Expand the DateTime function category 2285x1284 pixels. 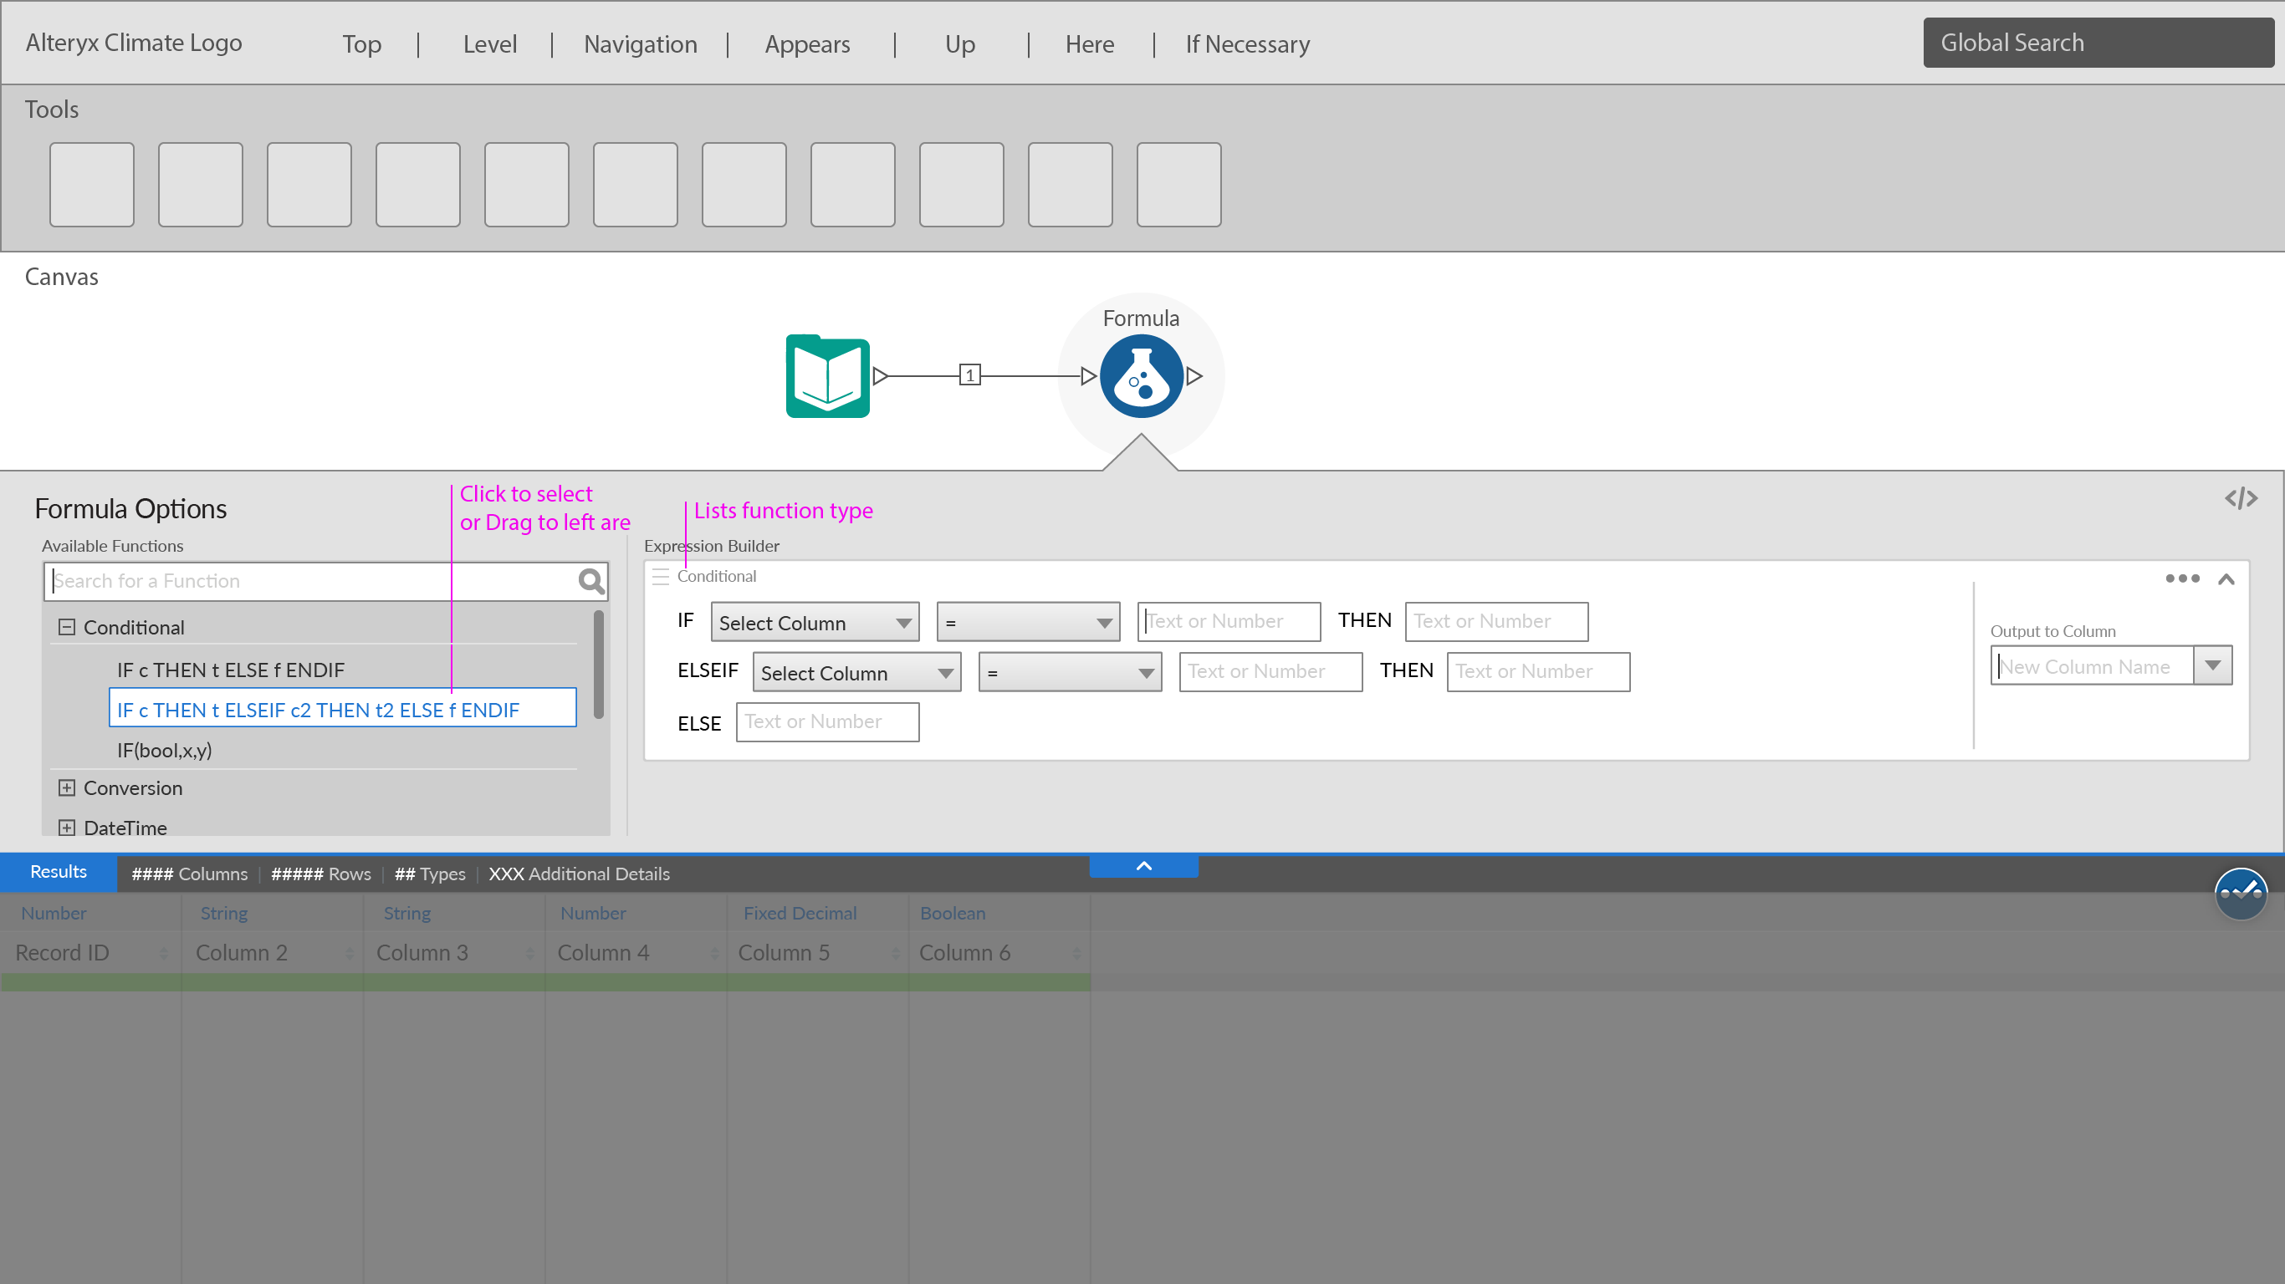coord(67,828)
